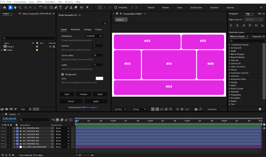Click the white background Color swatch
The width and height of the screenshot is (266, 157).
(99, 78)
